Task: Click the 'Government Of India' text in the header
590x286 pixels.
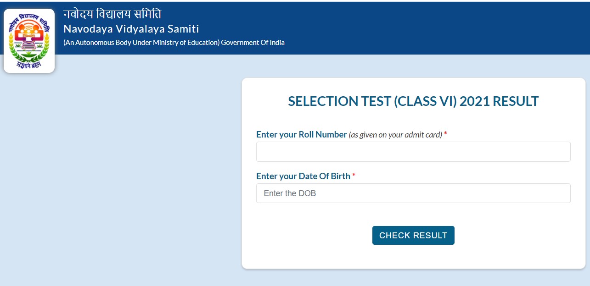Action: [253, 43]
